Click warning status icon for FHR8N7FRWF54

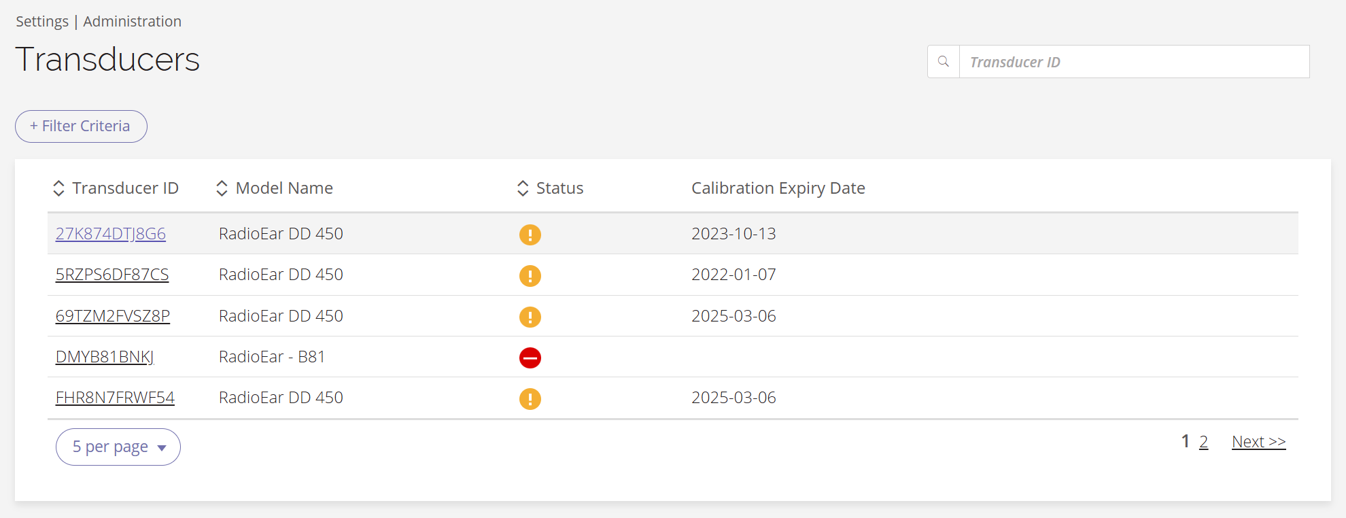[x=530, y=398]
